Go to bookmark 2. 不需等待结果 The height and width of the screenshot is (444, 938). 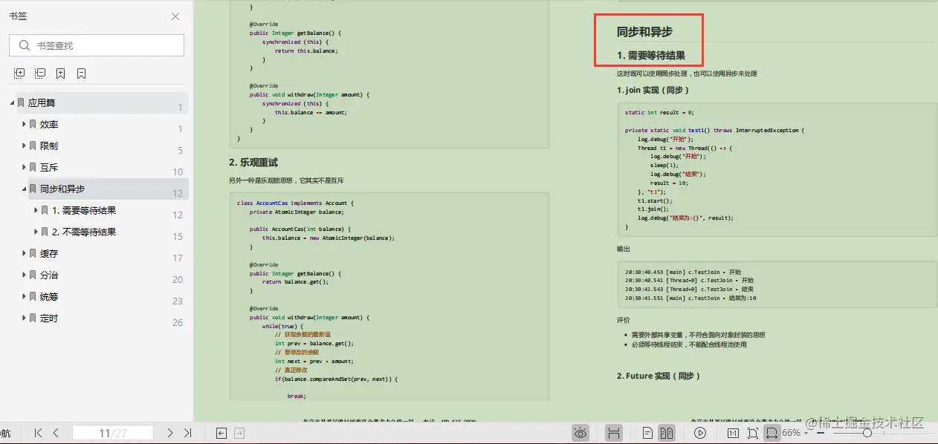(84, 232)
